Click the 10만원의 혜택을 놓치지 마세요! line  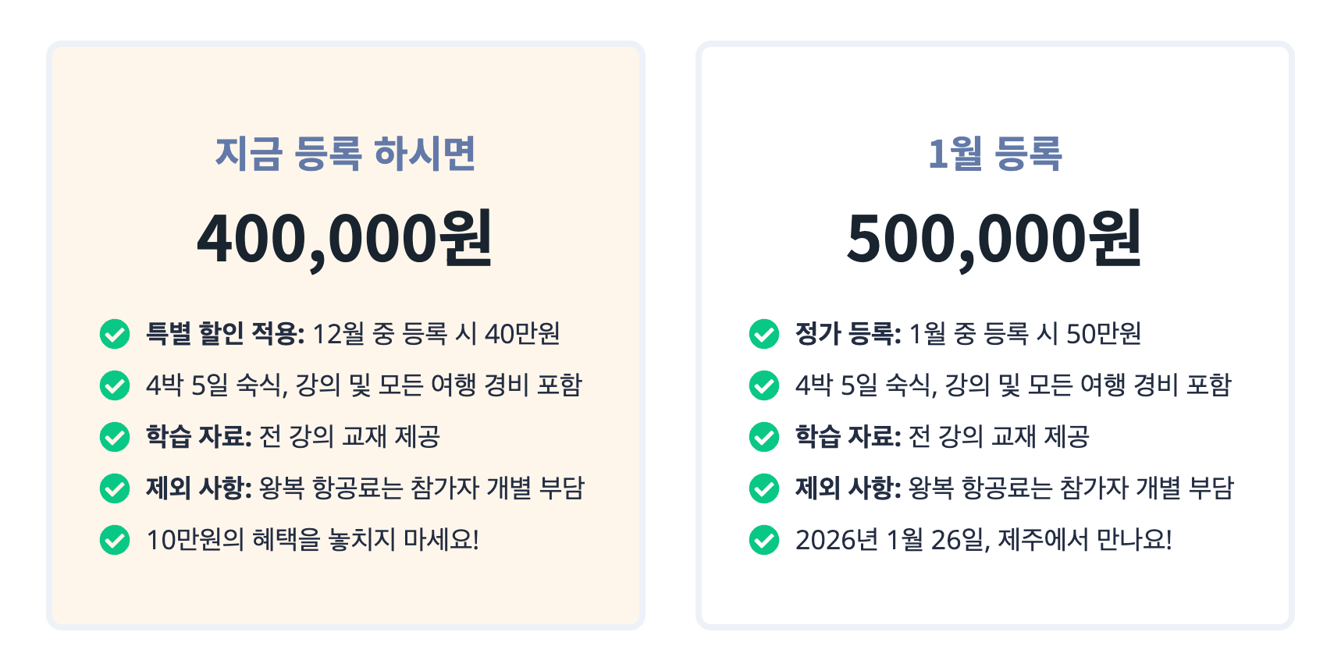pos(312,540)
